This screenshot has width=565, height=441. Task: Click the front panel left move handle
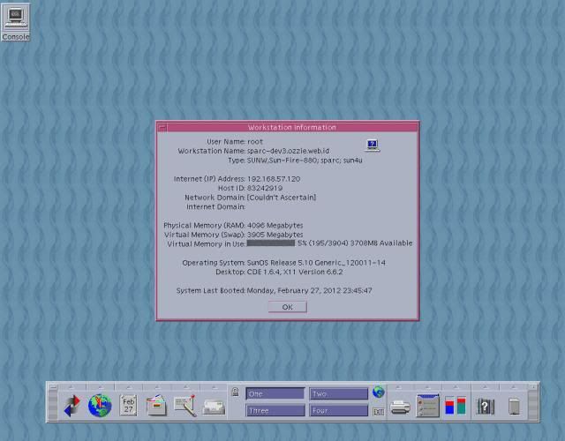(53, 406)
